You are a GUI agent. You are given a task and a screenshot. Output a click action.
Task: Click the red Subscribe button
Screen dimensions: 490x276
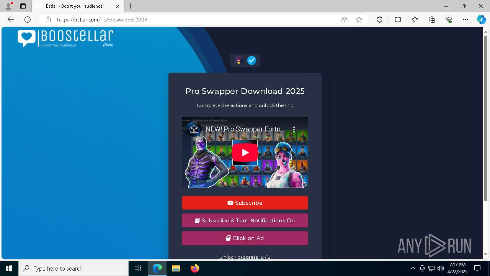click(245, 203)
